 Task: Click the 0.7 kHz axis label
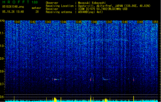pos(2,84)
